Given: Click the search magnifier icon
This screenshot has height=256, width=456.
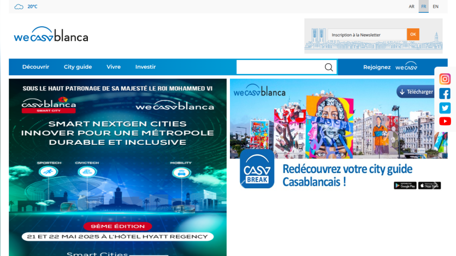Looking at the screenshot, I should coord(329,67).
